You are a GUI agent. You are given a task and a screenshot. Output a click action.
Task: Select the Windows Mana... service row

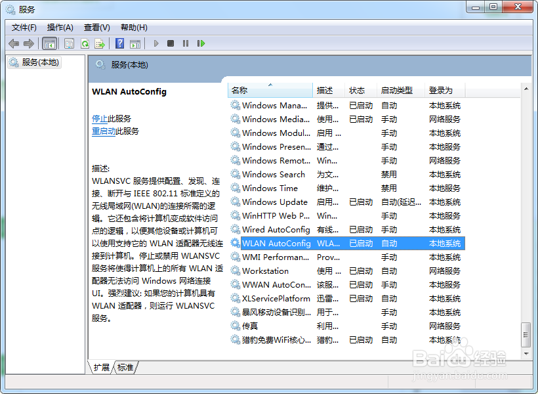click(x=346, y=106)
